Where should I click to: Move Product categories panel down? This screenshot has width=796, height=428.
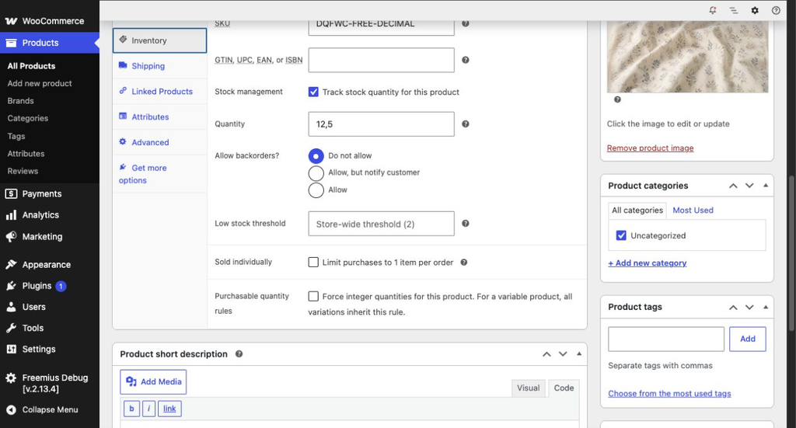pos(749,186)
